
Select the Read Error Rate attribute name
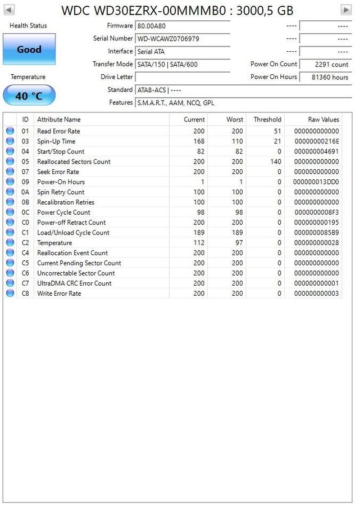coord(58,131)
